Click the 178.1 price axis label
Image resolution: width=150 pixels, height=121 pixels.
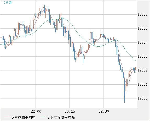pos(142,84)
